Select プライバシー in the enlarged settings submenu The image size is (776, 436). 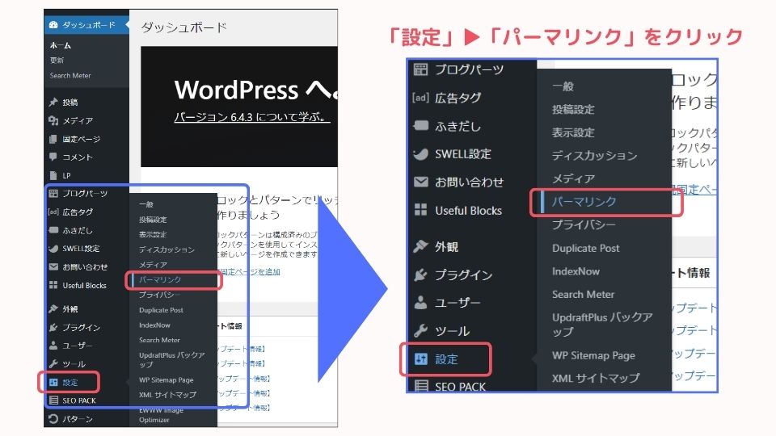point(584,224)
